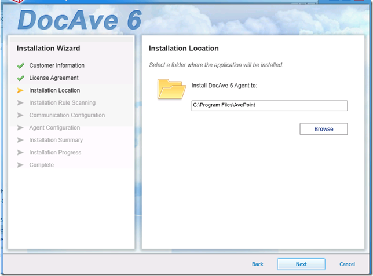This screenshot has height=276, width=373.
Task: Click the gray arrow beside Complete
Action: coord(20,165)
